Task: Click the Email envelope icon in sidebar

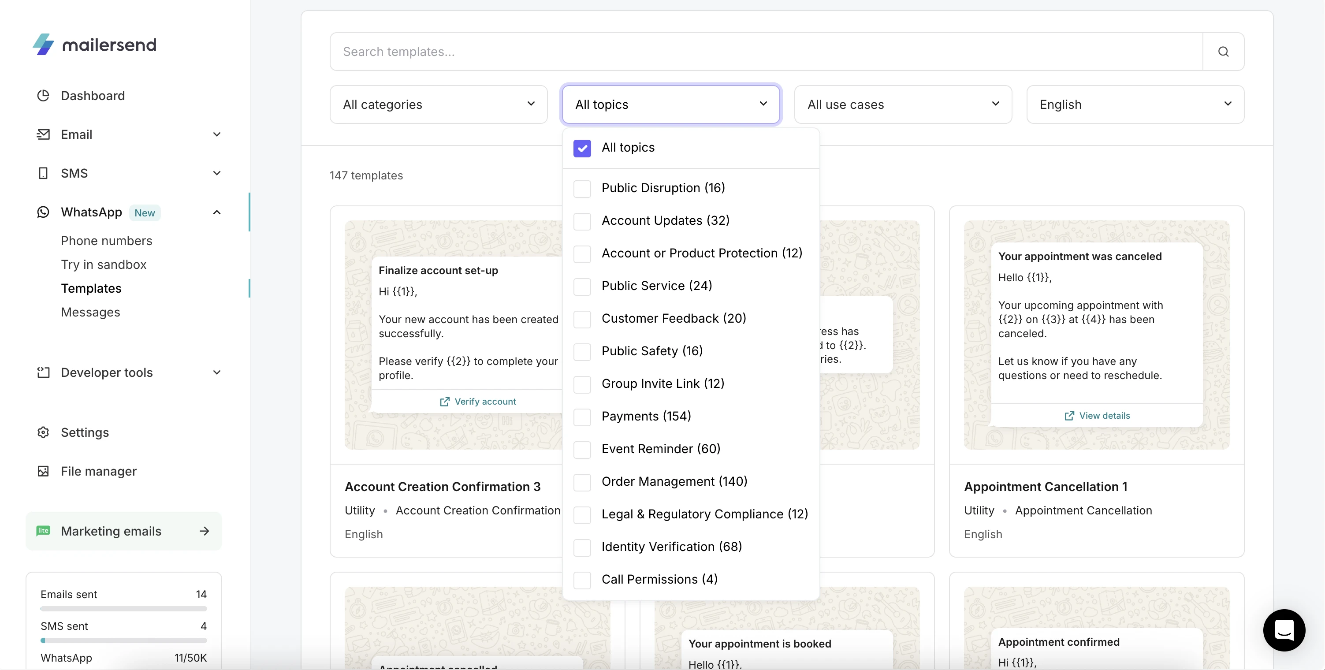Action: click(43, 134)
